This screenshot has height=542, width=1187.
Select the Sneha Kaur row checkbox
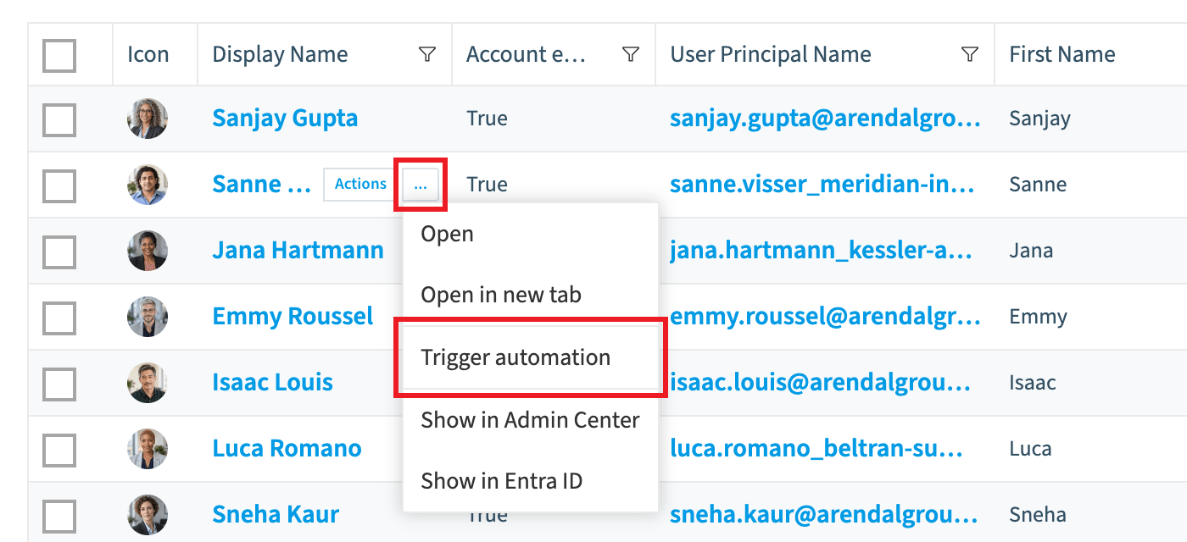coord(59,516)
